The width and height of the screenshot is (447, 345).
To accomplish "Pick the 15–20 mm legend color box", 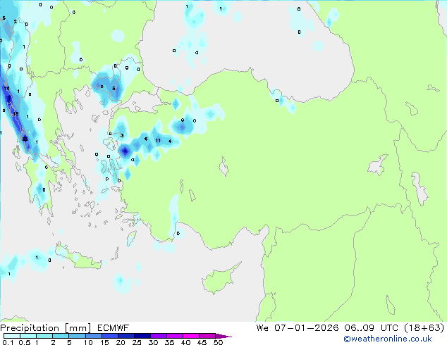I will tap(109, 336).
